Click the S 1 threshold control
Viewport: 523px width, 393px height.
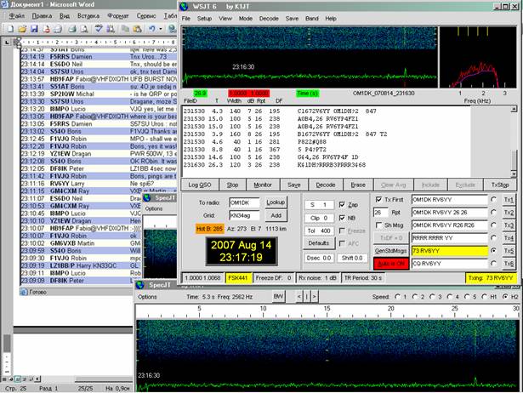click(319, 204)
